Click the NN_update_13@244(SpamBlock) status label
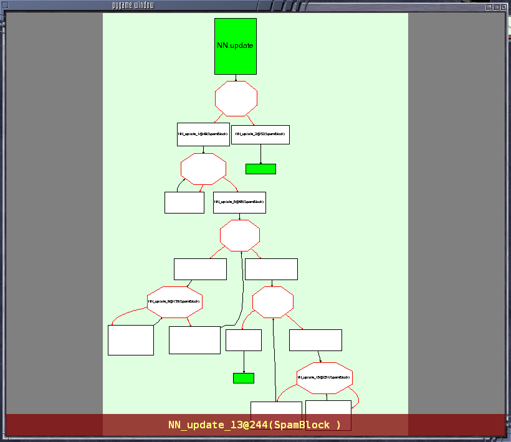The width and height of the screenshot is (511, 442). click(254, 425)
